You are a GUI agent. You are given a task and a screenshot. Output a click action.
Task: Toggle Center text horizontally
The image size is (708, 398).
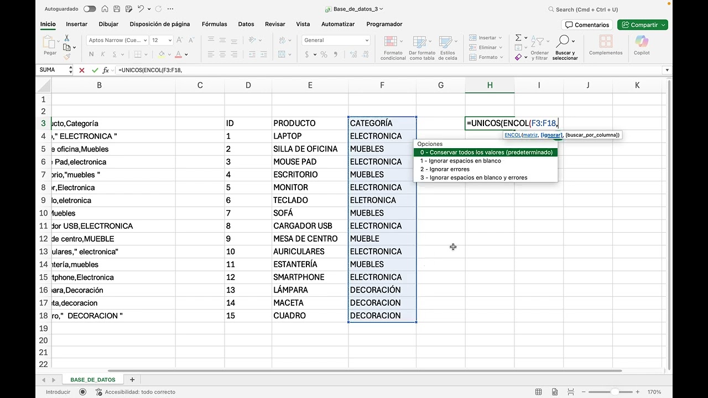[x=222, y=54]
